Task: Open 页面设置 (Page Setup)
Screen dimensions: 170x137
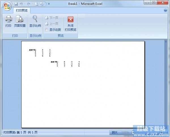Action: point(20,19)
